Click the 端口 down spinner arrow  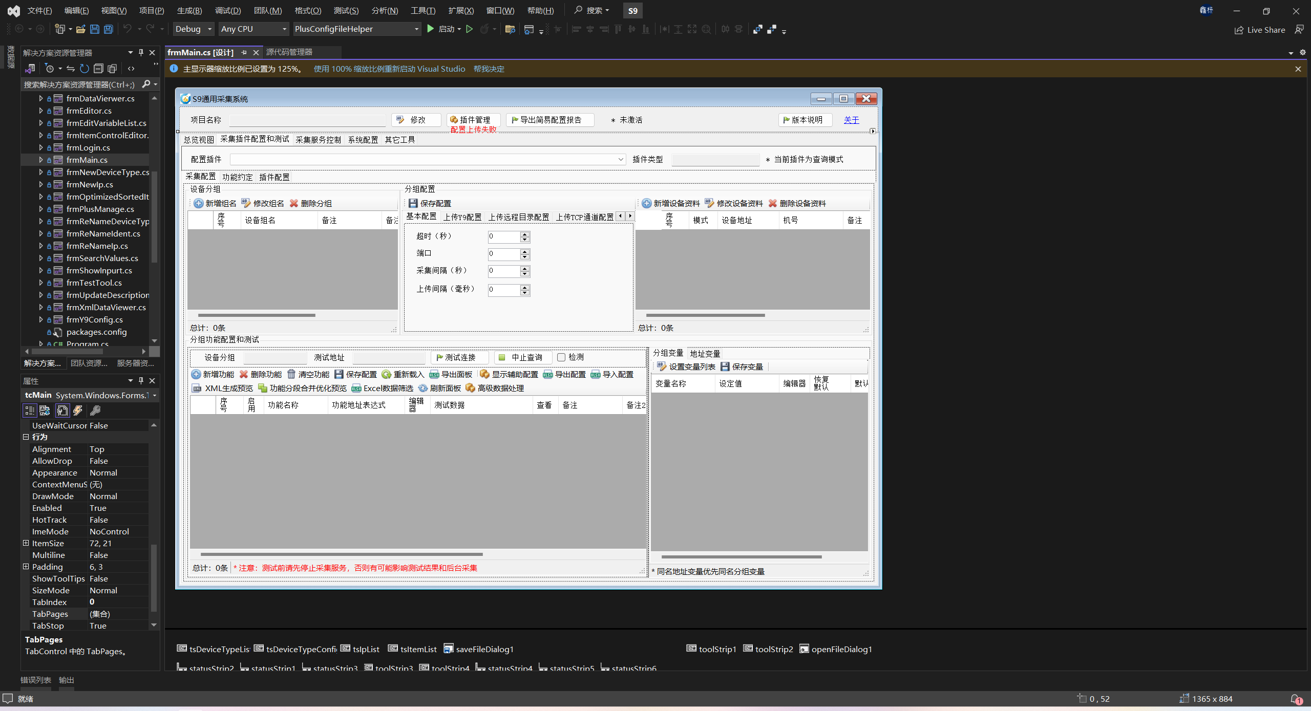[x=524, y=257]
